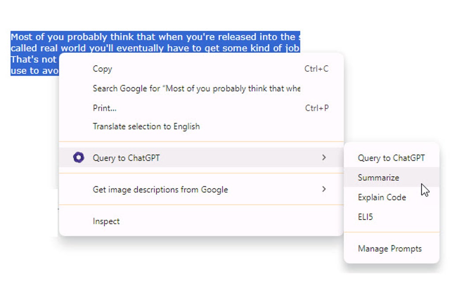Click the highlighted blue text selection
Viewport: 450px width, 281px height.
[154, 43]
